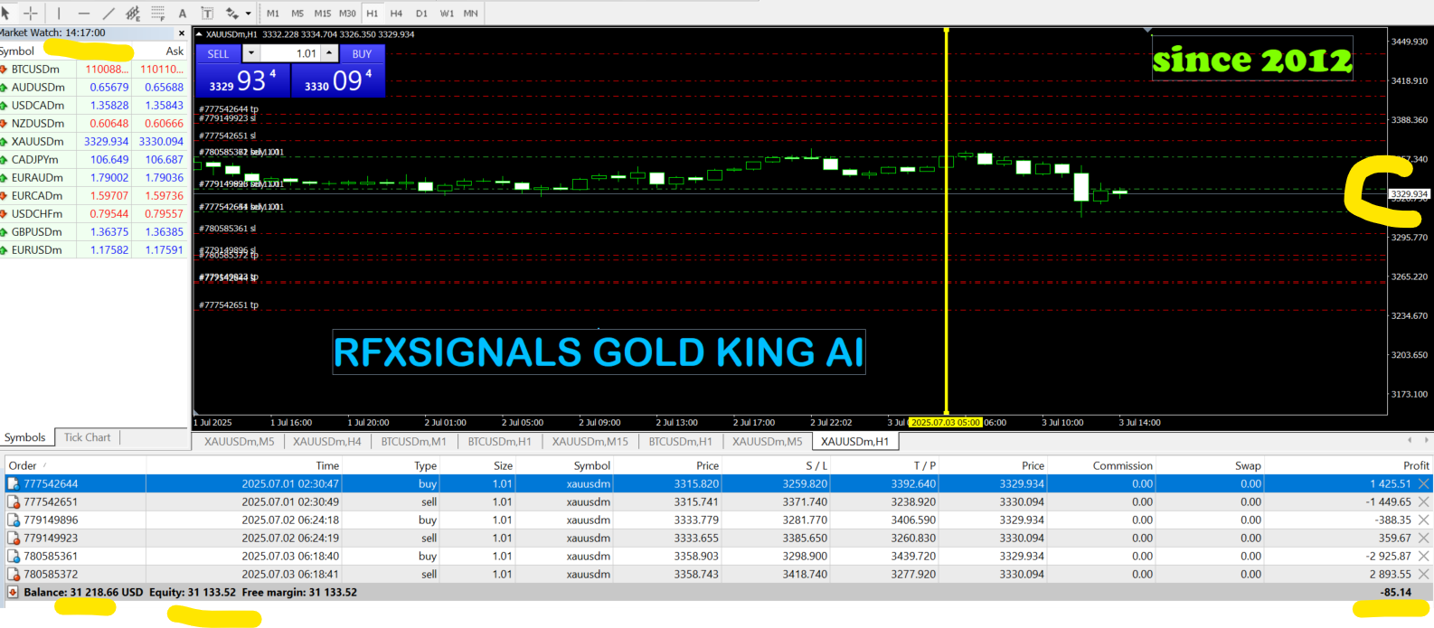Viewport: 1434px width, 628px height.
Task: Switch chart to D1 daily timeframe
Action: coord(421,14)
